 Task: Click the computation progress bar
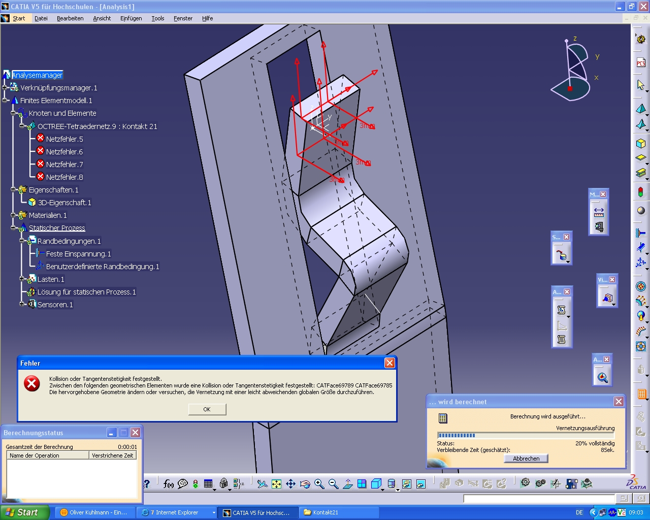click(x=526, y=435)
